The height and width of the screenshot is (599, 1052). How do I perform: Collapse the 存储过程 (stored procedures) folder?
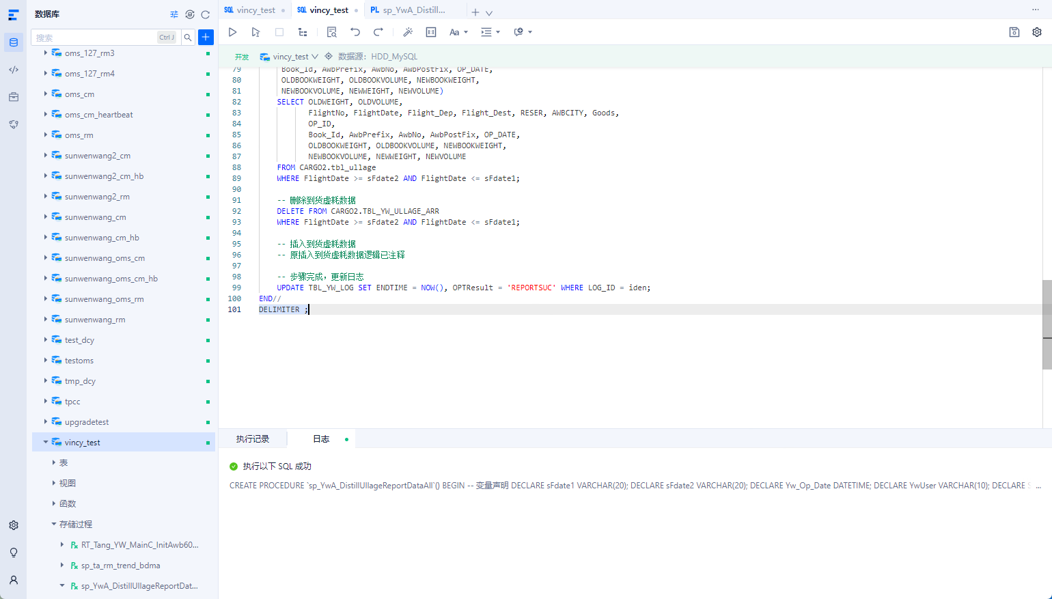click(x=54, y=524)
